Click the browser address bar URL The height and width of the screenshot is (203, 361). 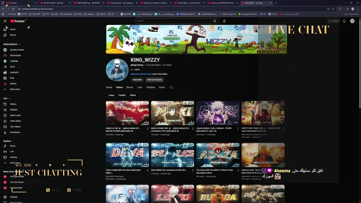point(38,9)
